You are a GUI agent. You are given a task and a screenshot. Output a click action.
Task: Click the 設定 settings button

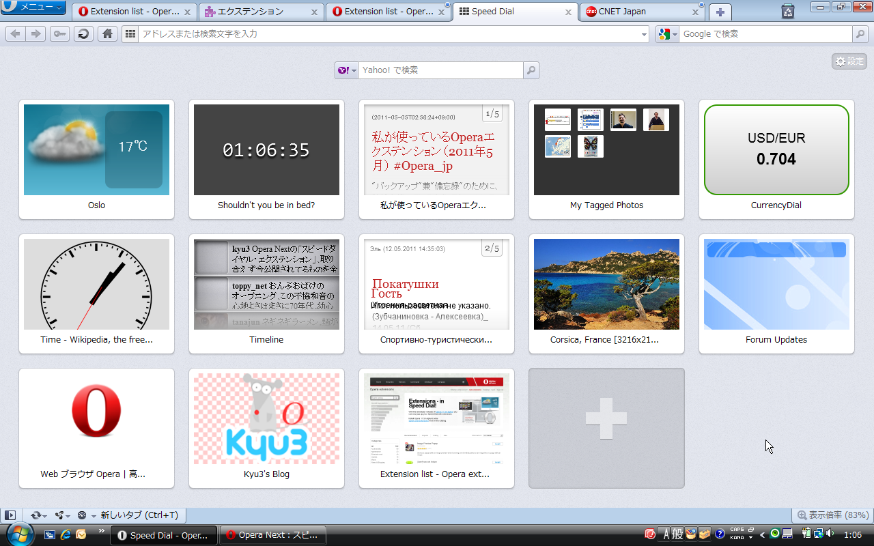coord(849,61)
